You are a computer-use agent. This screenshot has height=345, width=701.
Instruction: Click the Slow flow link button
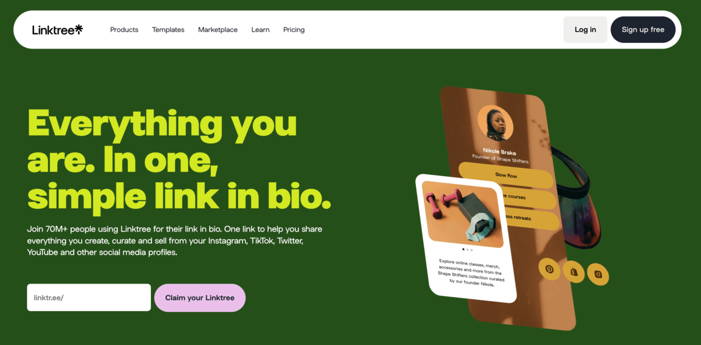point(506,175)
